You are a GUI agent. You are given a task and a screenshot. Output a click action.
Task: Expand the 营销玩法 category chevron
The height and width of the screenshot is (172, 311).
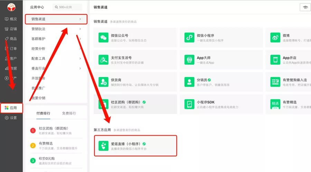point(80,29)
